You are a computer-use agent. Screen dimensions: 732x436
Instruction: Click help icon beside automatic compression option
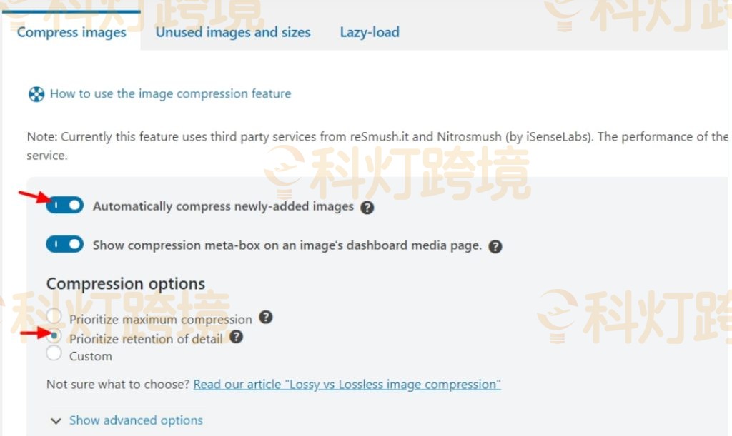pos(367,208)
